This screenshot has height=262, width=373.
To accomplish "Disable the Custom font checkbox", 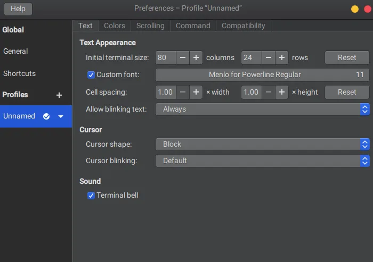I will 91,75.
